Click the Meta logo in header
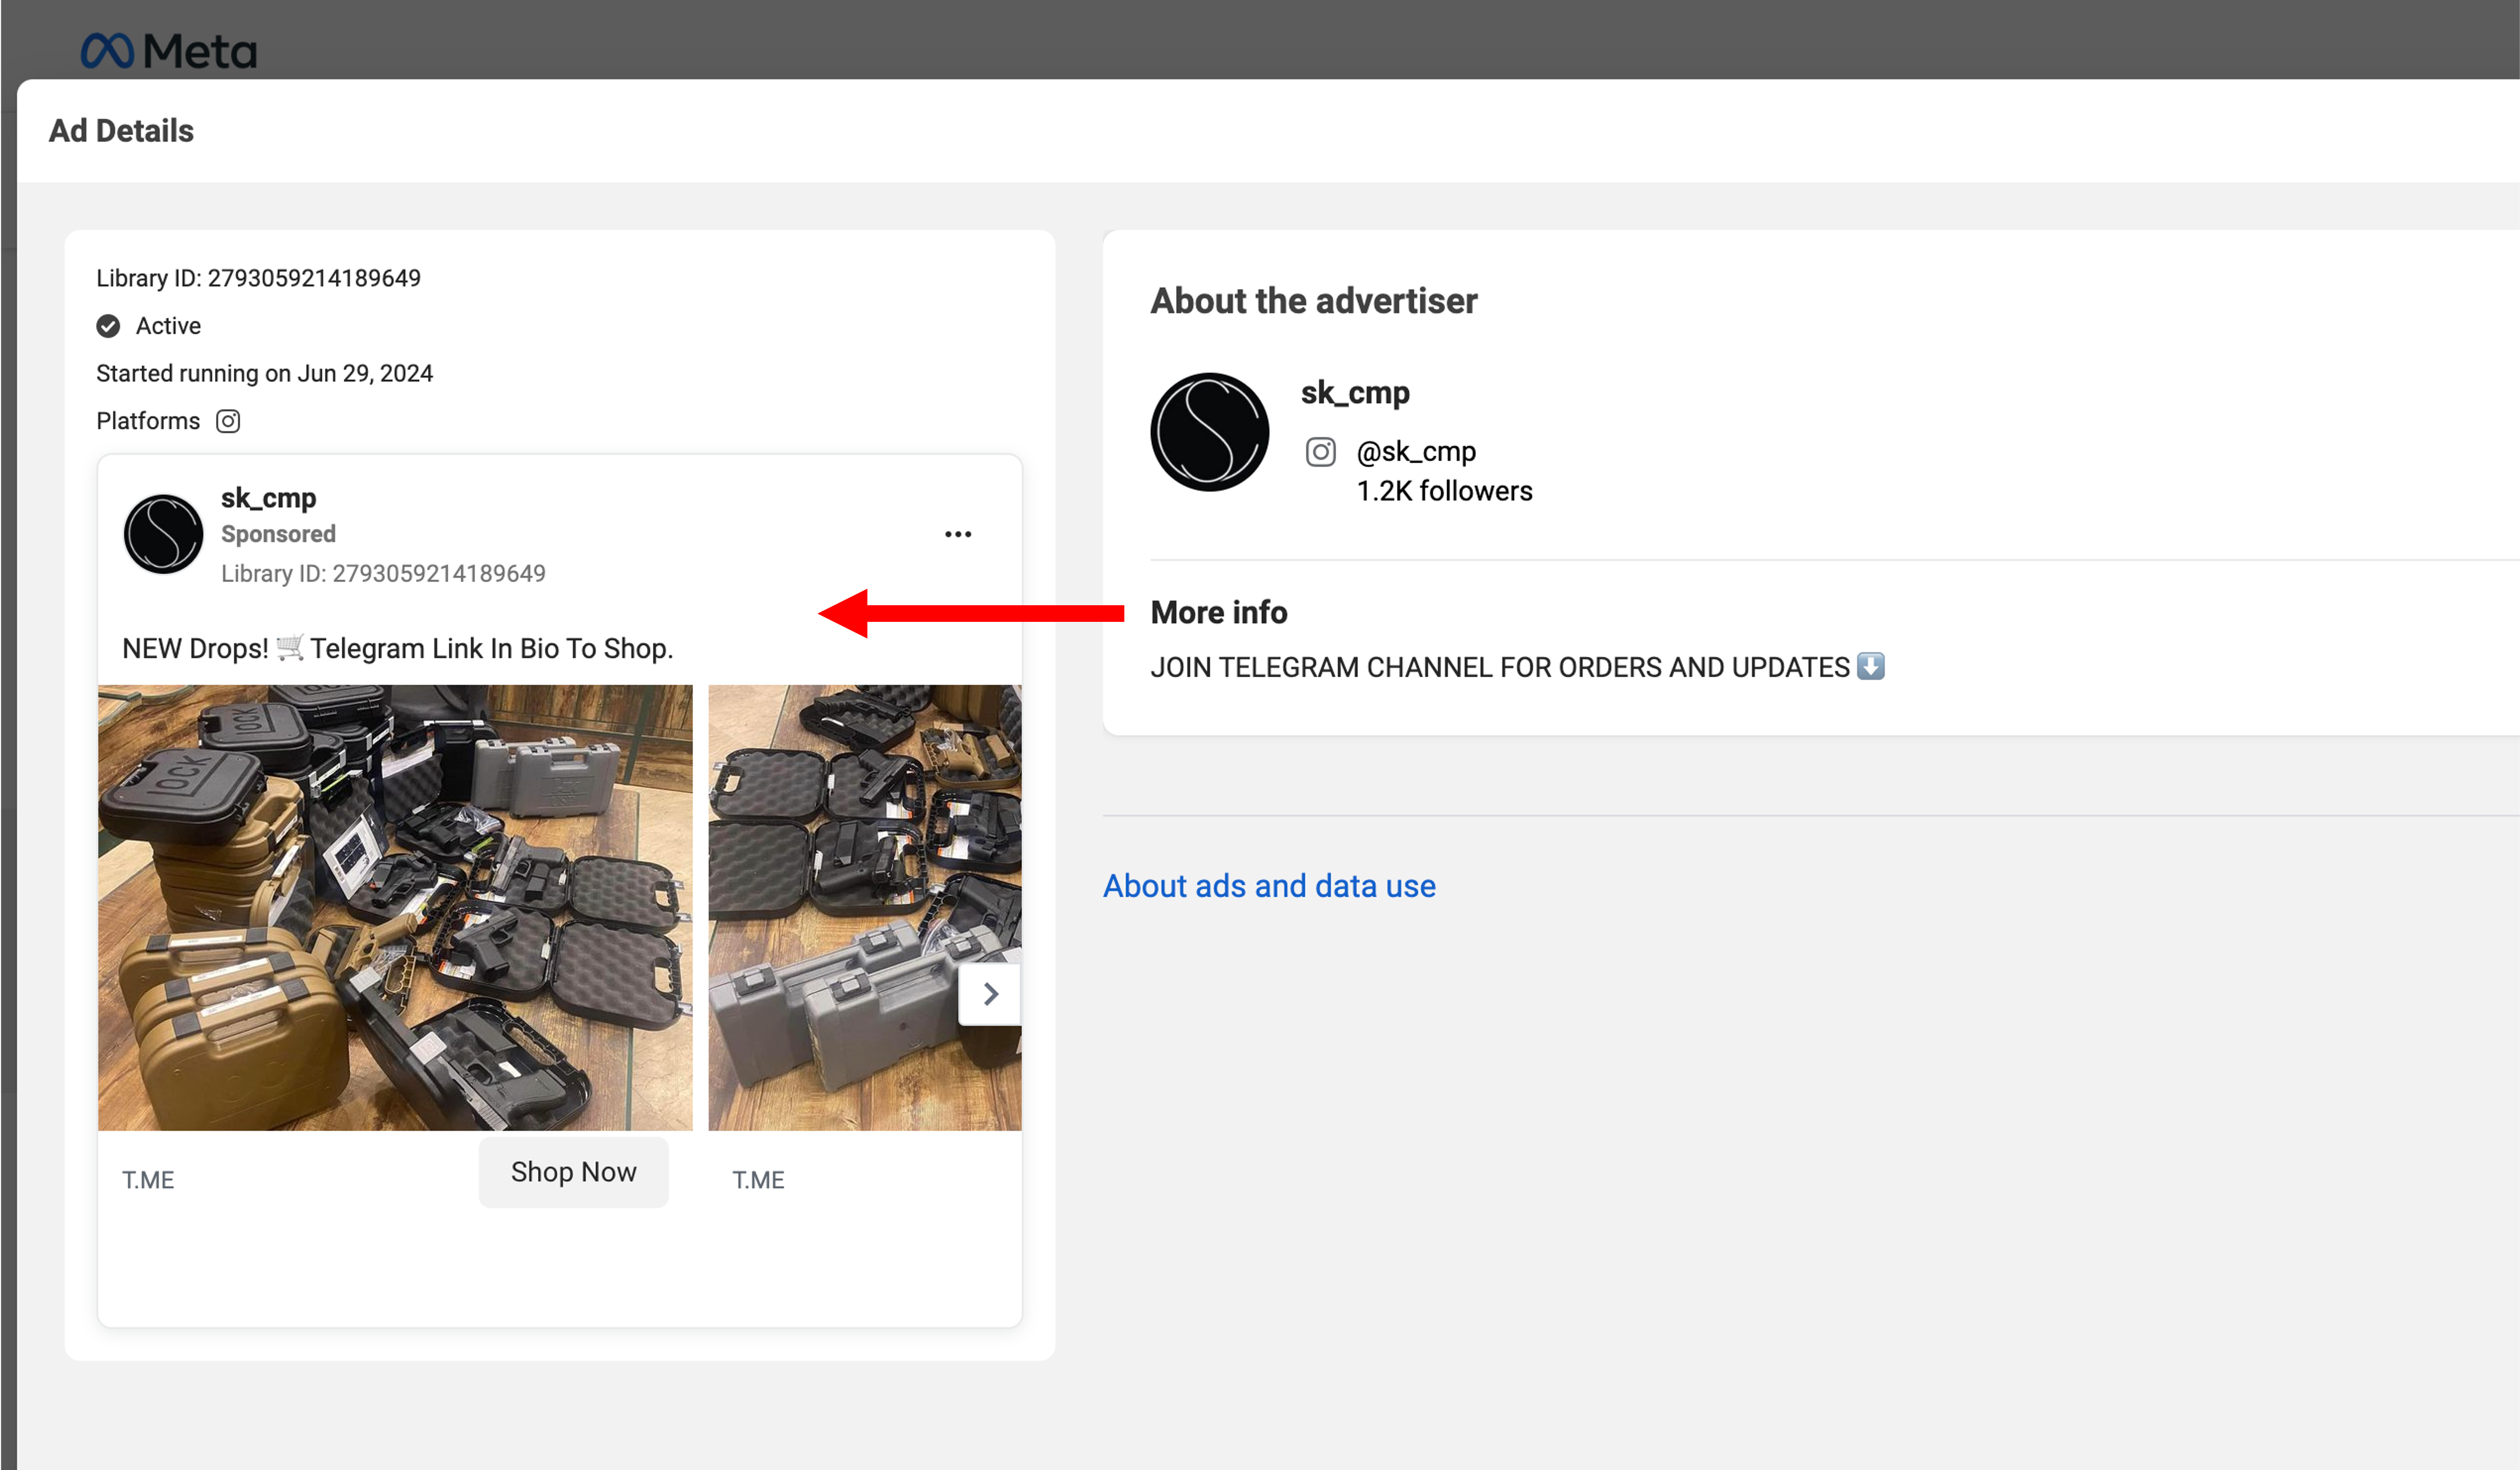This screenshot has width=2520, height=1470. pos(168,50)
